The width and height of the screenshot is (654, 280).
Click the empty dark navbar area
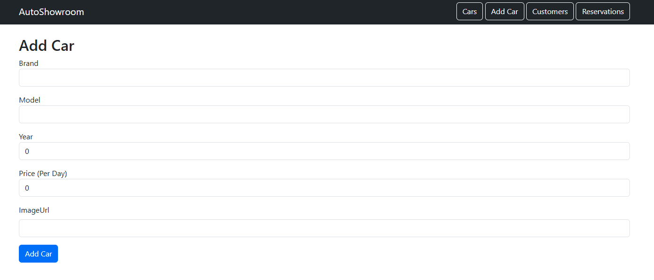click(269, 12)
